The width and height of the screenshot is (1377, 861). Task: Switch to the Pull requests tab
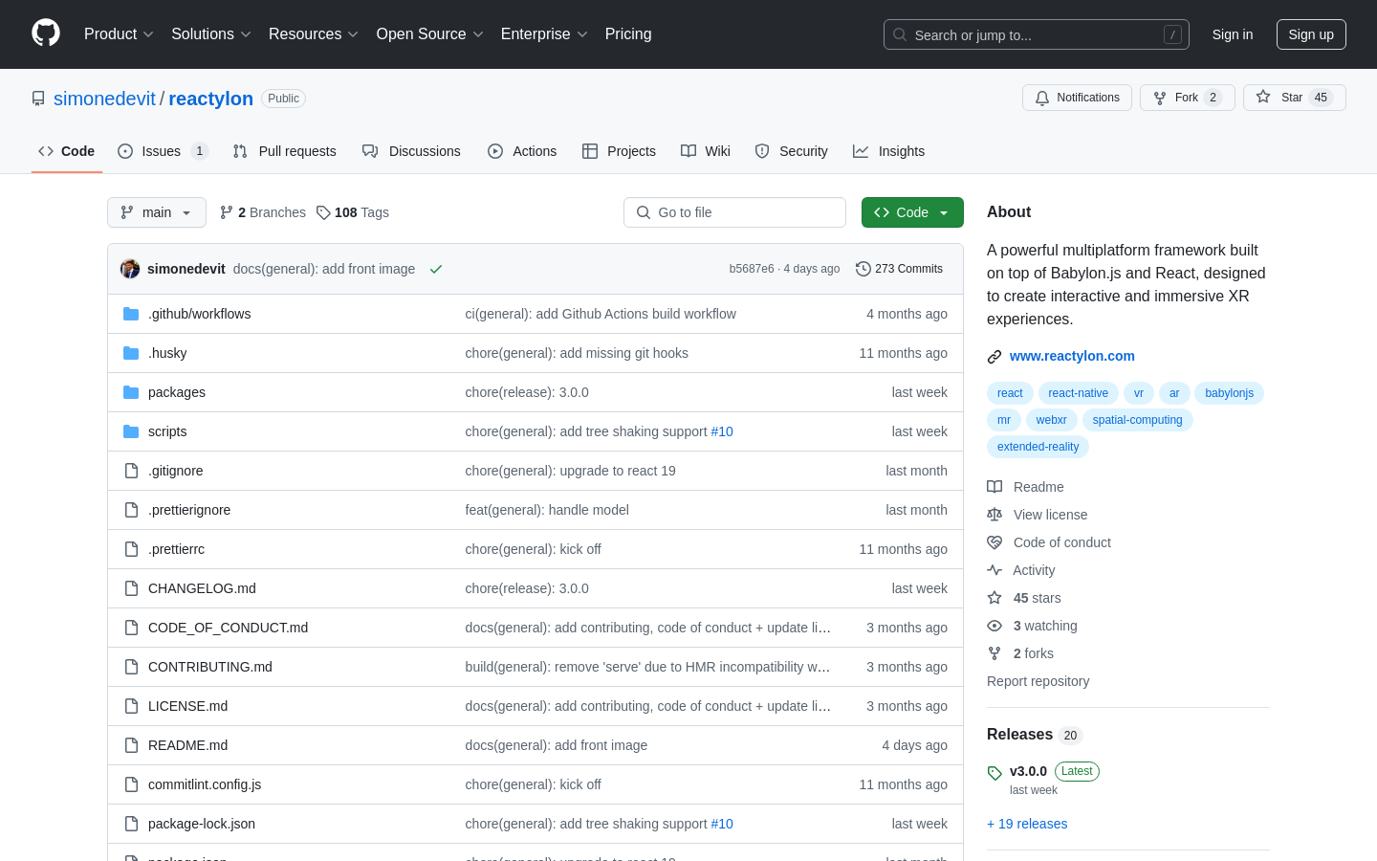285,151
